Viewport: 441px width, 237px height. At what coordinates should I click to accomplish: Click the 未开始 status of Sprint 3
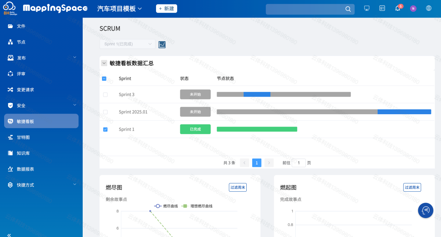coord(195,94)
